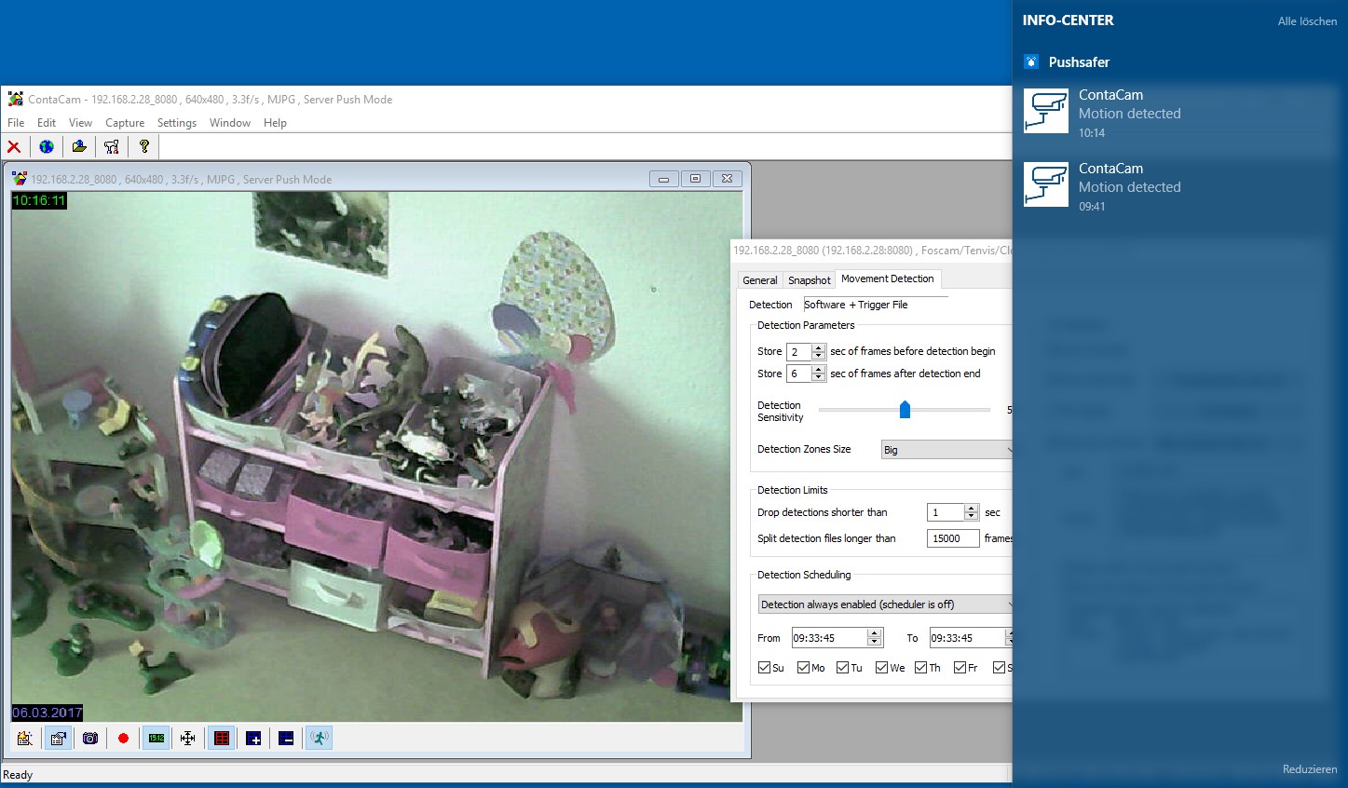Select the Movement Detection tab
1348x788 pixels.
[888, 279]
